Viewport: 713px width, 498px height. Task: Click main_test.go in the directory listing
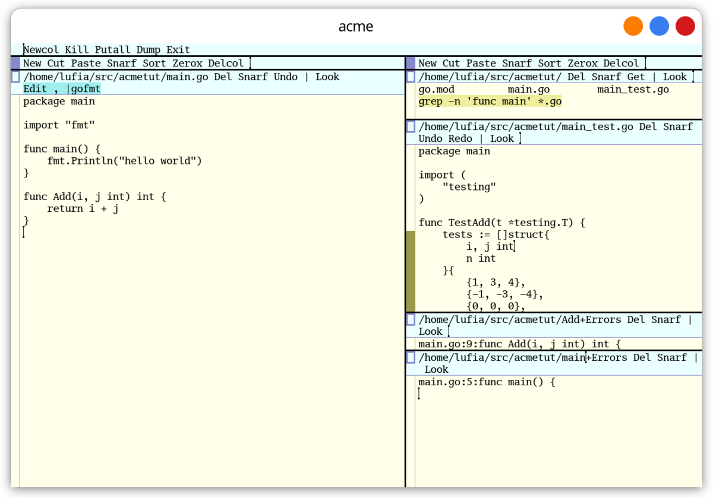click(x=633, y=90)
